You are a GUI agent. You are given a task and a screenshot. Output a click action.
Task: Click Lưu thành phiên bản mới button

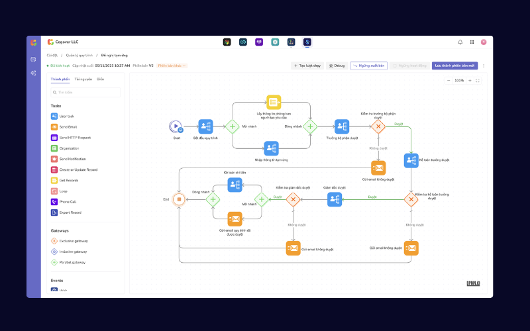(454, 66)
